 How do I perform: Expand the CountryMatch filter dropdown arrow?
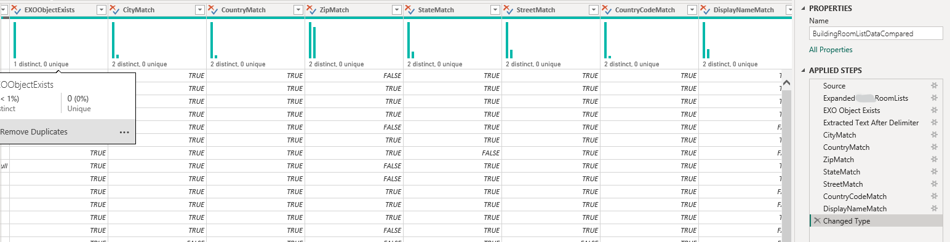[298, 10]
